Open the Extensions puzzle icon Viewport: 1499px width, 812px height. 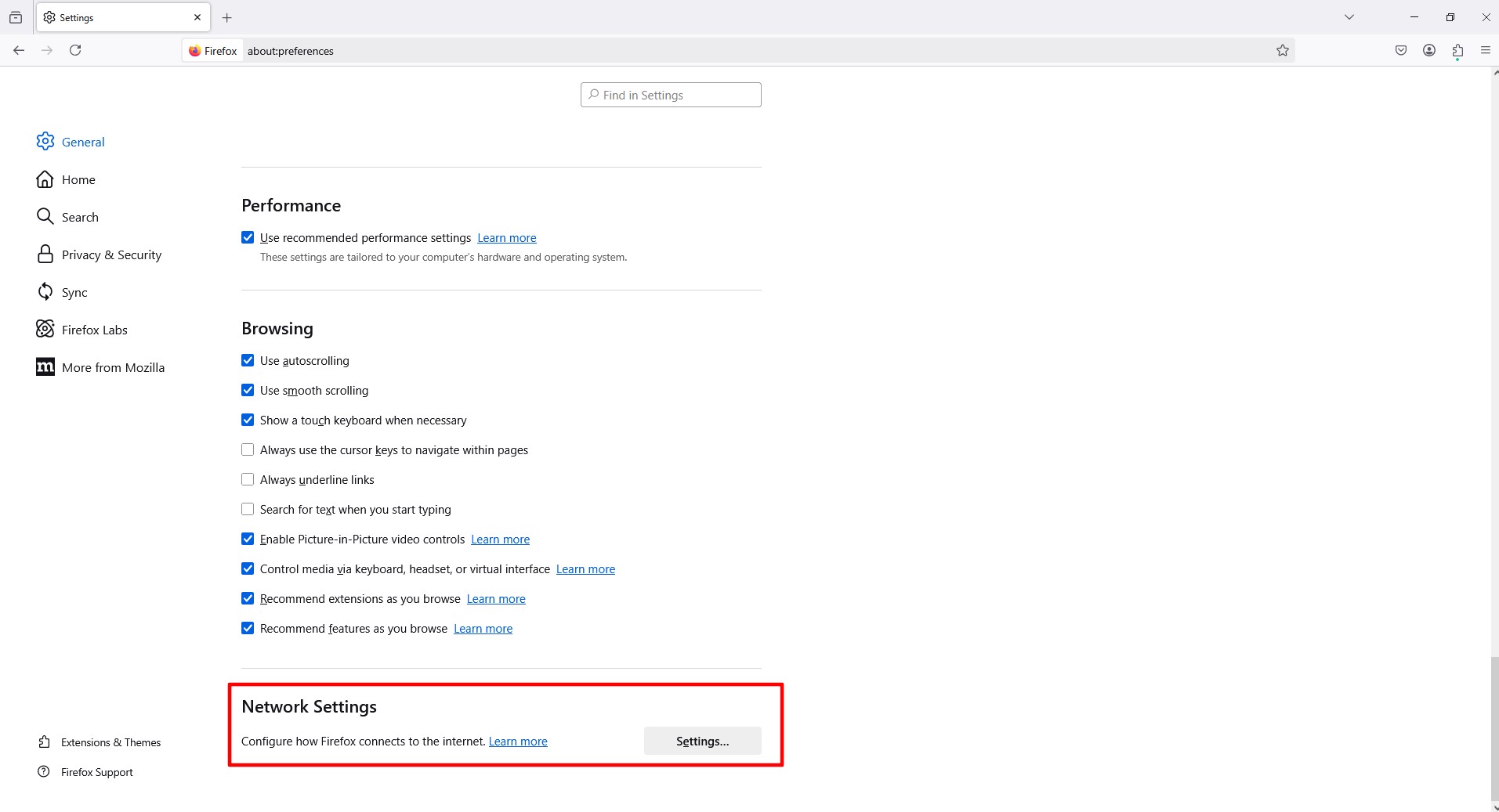point(1457,51)
